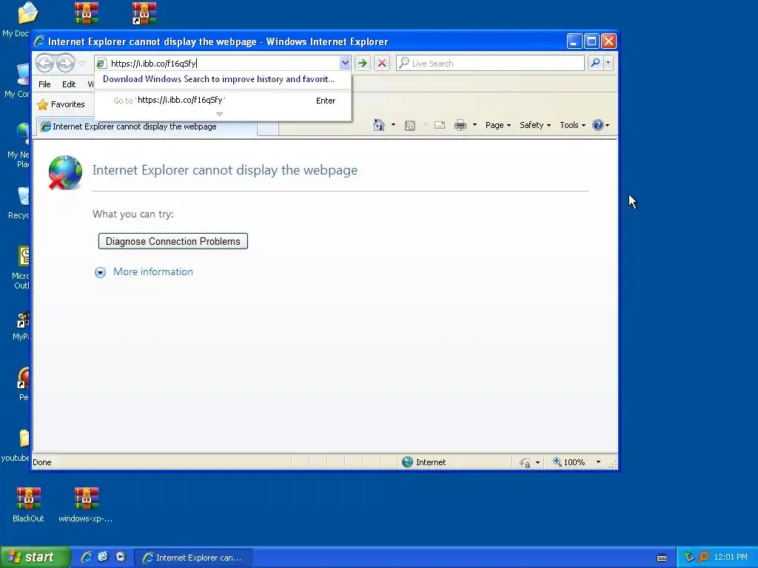Click the green Go arrow button

coord(363,63)
